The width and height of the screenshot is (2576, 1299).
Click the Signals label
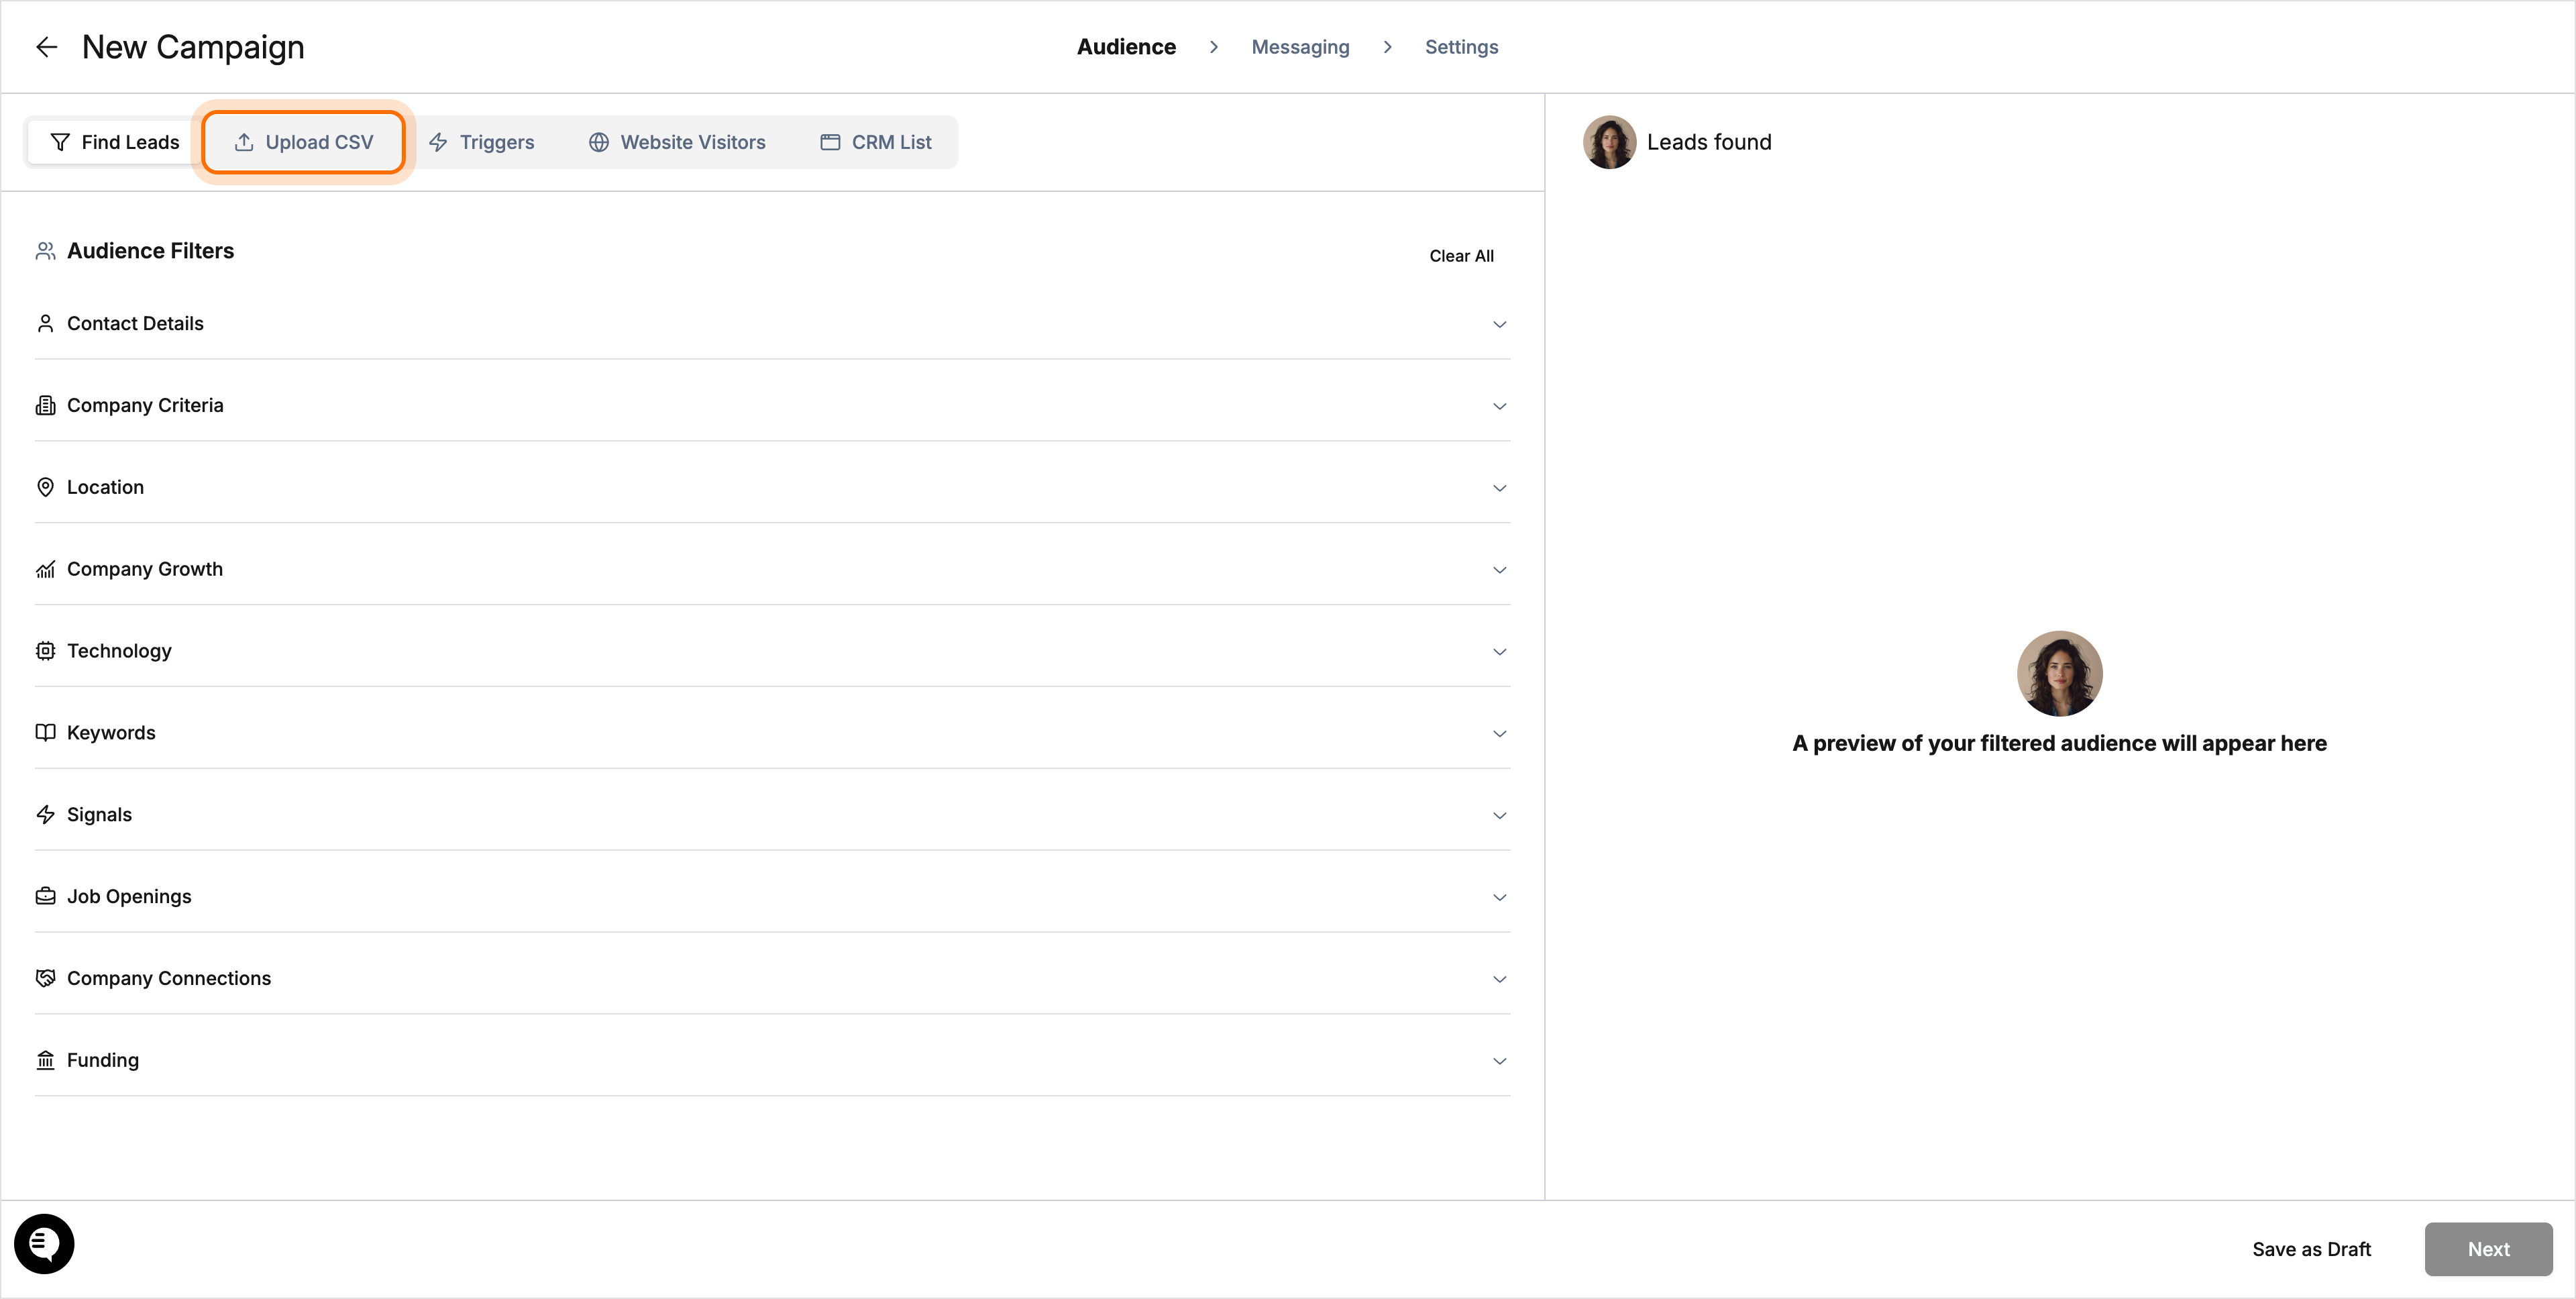[x=99, y=814]
